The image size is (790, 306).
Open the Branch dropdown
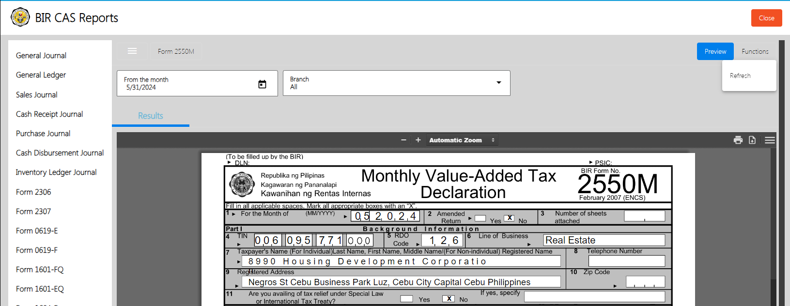396,83
